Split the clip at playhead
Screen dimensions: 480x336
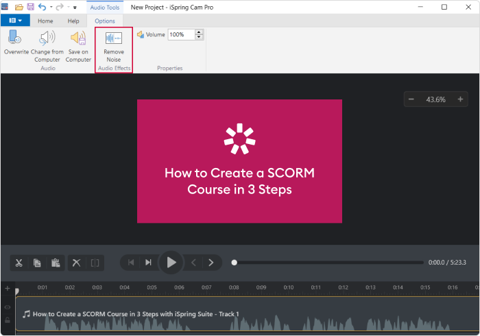95,263
